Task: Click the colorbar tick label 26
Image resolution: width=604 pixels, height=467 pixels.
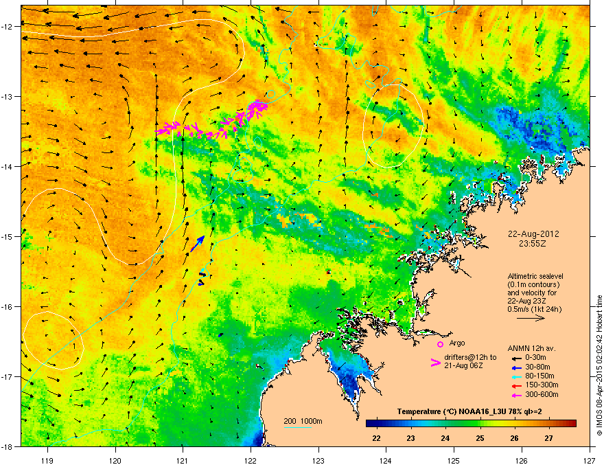Action: pos(514,438)
